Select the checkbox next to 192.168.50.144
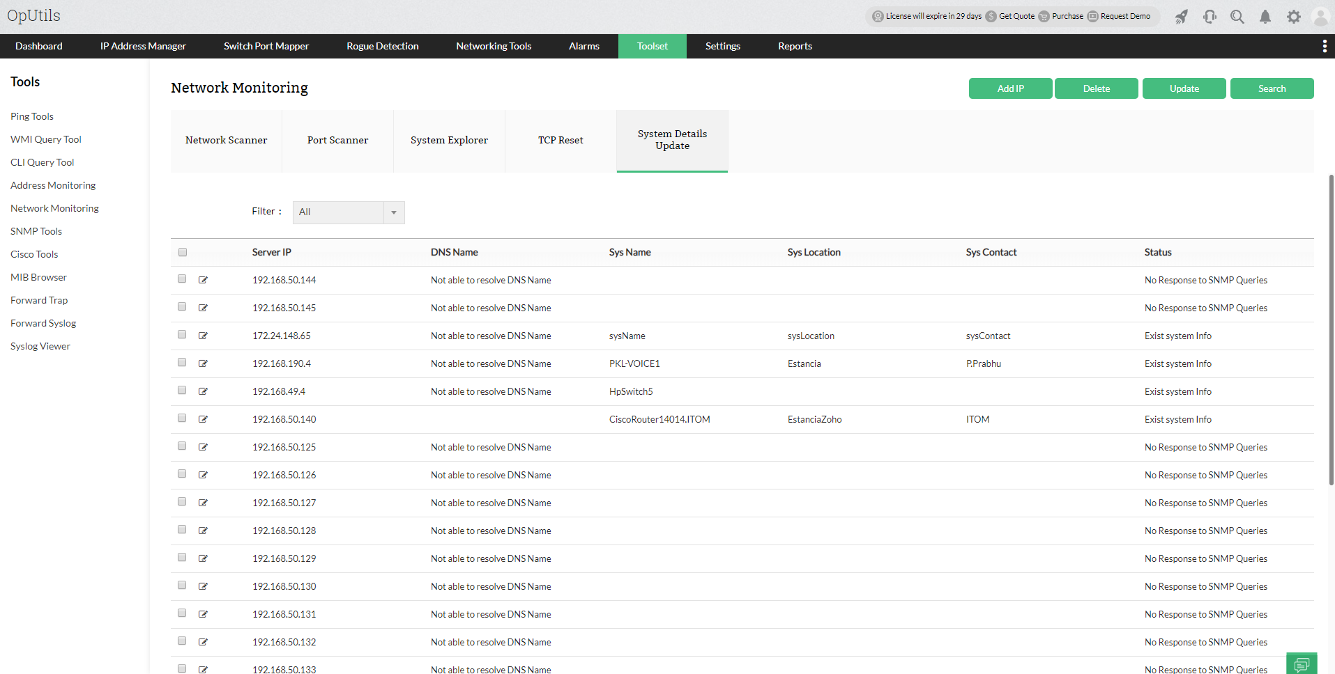Image resolution: width=1335 pixels, height=674 pixels. [x=181, y=279]
